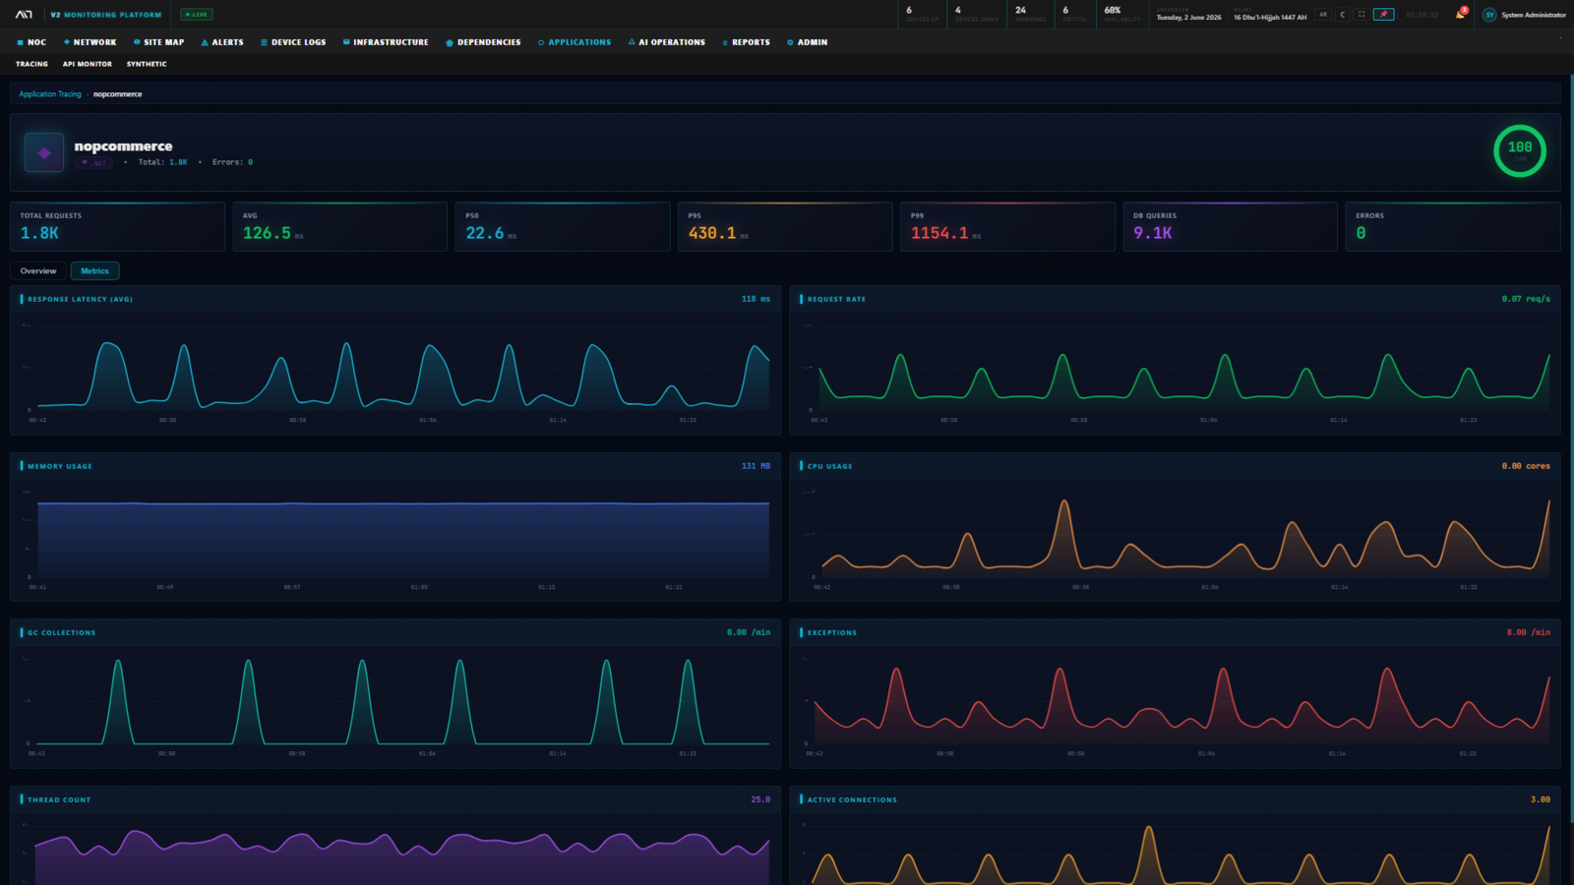1574x885 pixels.
Task: Switch to the Synthetic sub-tab
Action: pos(147,64)
